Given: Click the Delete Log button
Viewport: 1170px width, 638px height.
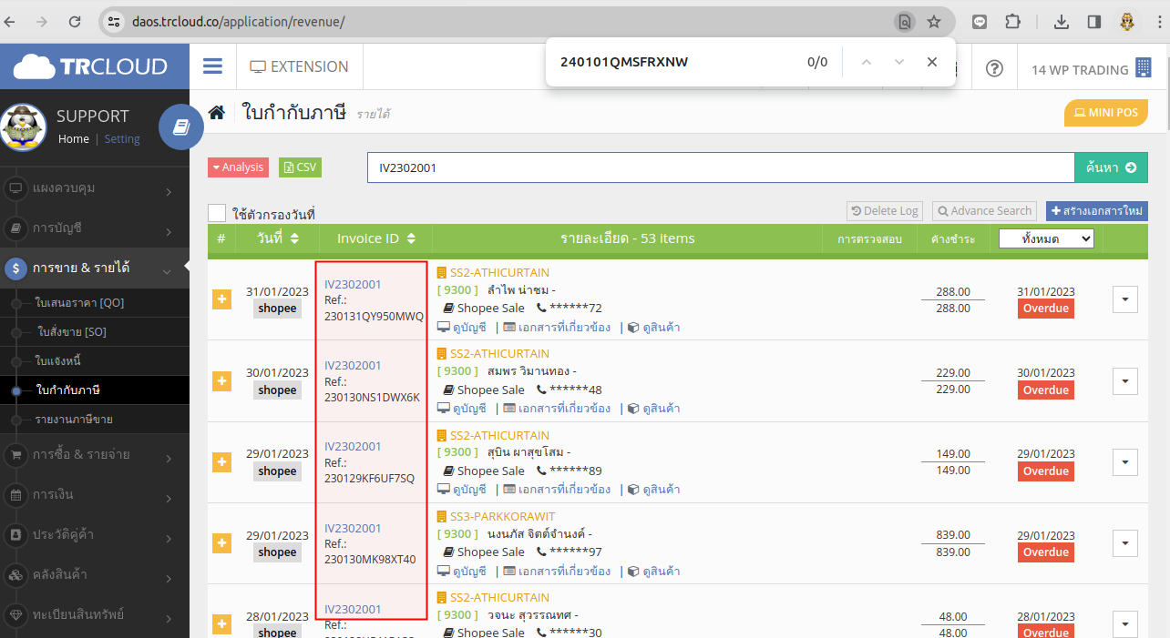Looking at the screenshot, I should click(884, 211).
